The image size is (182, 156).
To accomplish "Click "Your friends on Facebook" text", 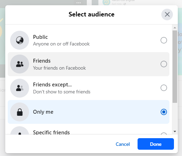I will (59, 68).
